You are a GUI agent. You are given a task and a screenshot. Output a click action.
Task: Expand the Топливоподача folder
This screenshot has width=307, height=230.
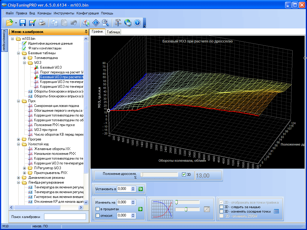tap(25, 58)
